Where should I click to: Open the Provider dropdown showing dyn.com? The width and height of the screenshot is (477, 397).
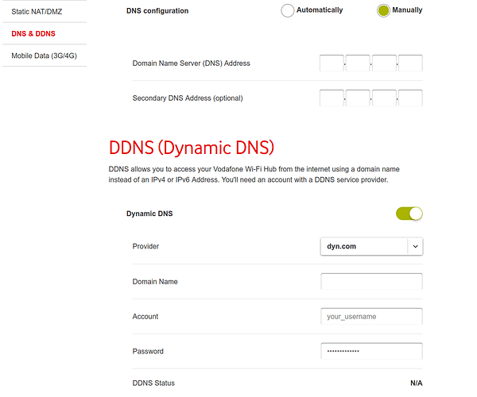pos(363,246)
